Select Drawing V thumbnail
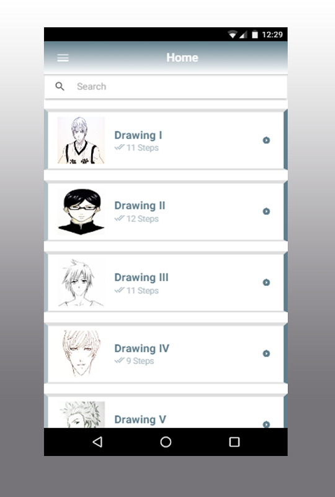 tap(81, 414)
